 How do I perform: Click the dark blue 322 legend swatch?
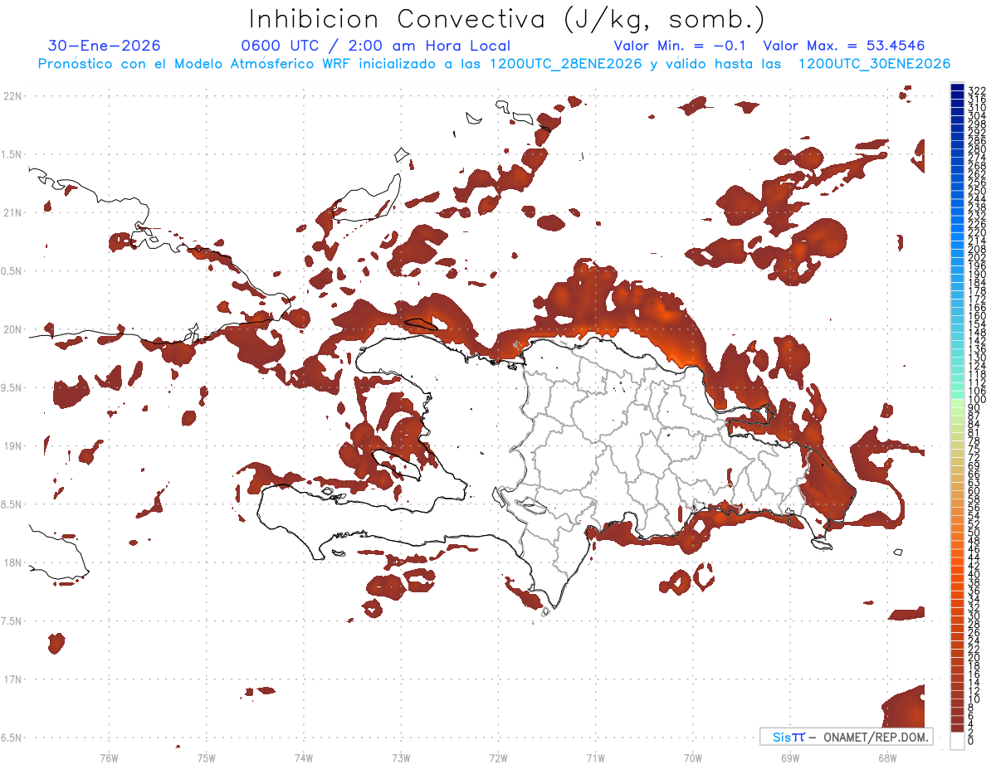click(x=957, y=86)
